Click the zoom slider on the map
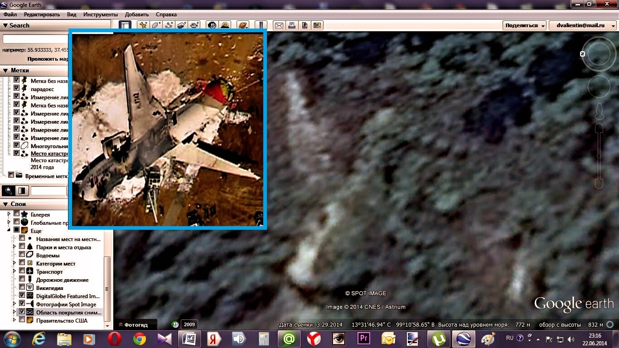The height and width of the screenshot is (348, 619). [599, 156]
